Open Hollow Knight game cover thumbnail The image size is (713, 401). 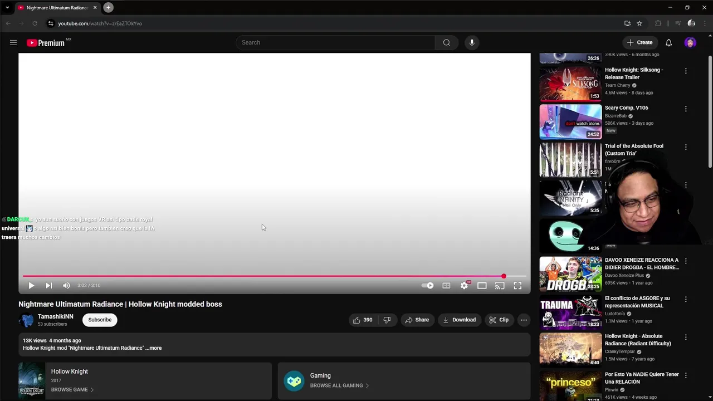click(x=32, y=381)
